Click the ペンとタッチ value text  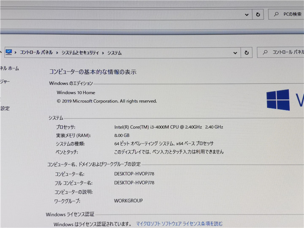[168, 152]
